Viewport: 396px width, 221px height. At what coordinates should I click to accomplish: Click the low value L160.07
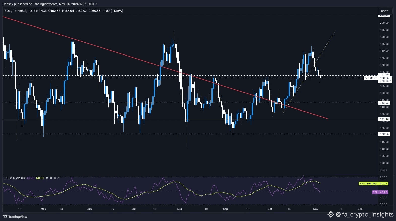pos(81,11)
